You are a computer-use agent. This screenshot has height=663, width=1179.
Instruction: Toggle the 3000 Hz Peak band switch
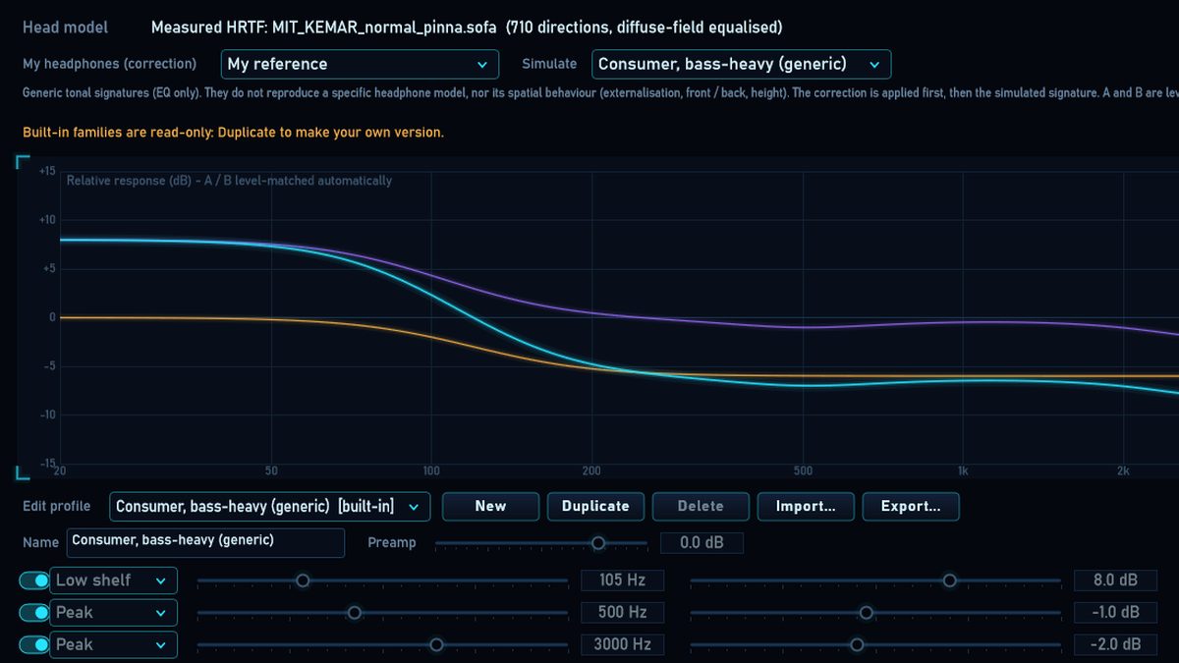pyautogui.click(x=34, y=645)
